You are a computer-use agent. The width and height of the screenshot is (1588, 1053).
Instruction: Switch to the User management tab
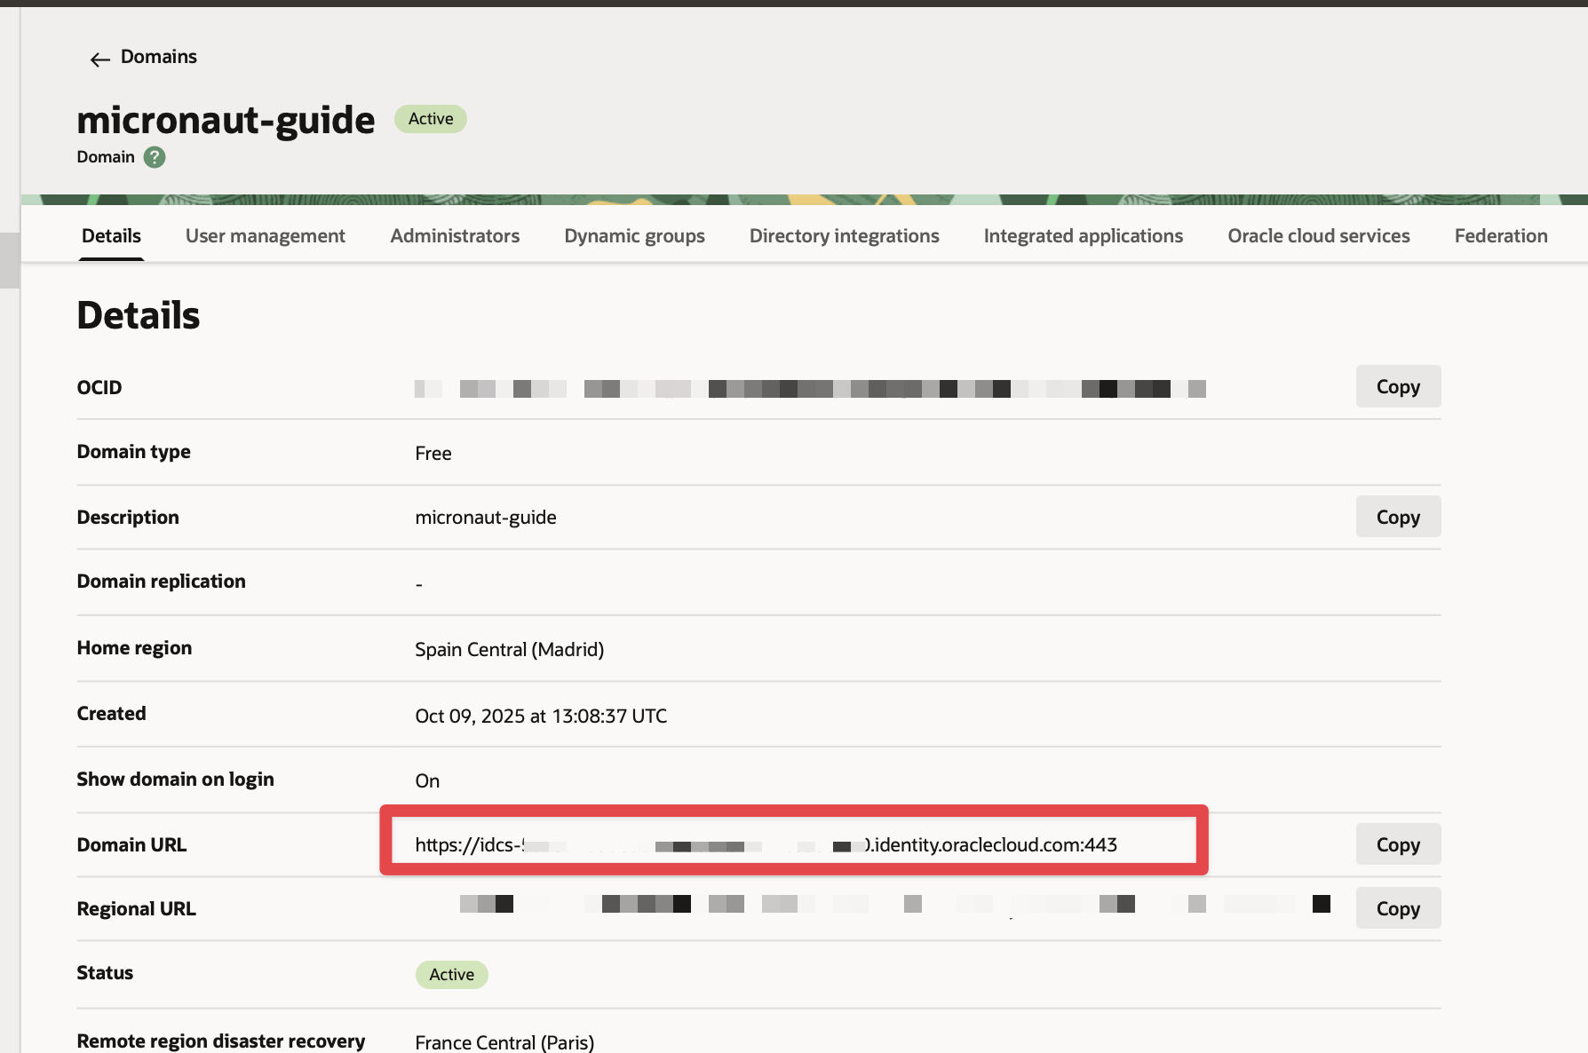(265, 236)
